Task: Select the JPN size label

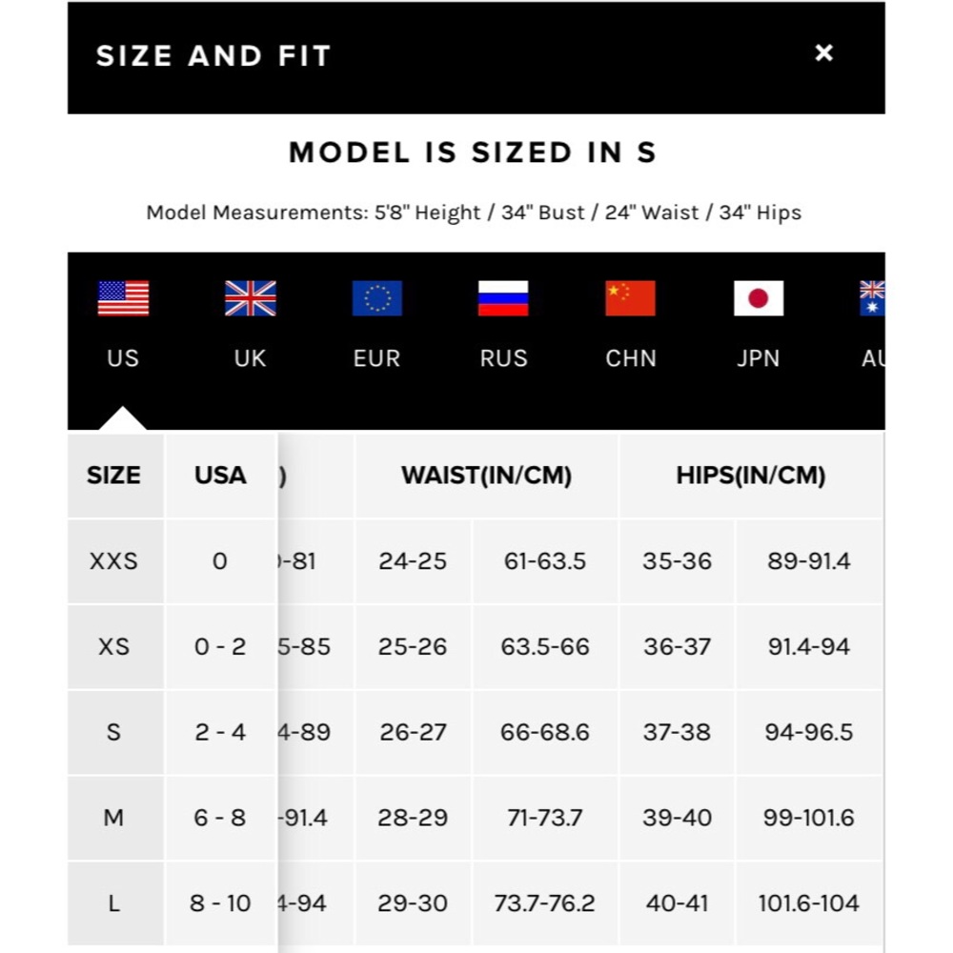Action: pos(759,358)
